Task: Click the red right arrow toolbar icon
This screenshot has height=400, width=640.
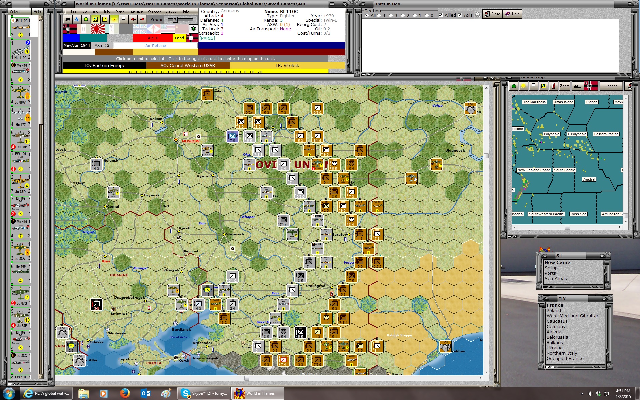Action: pos(142,19)
